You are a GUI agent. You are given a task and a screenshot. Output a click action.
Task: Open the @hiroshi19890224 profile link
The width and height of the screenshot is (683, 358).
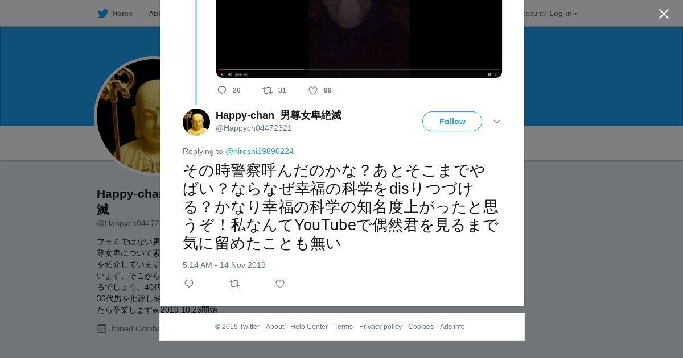(x=260, y=151)
